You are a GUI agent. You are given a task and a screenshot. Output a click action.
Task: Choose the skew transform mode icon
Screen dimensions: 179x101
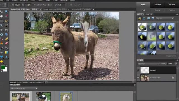(x=79, y=5)
